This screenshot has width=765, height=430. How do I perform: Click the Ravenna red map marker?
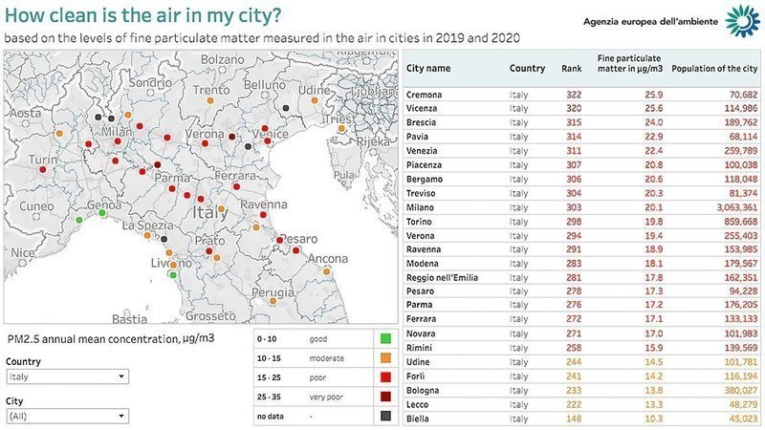tap(264, 214)
